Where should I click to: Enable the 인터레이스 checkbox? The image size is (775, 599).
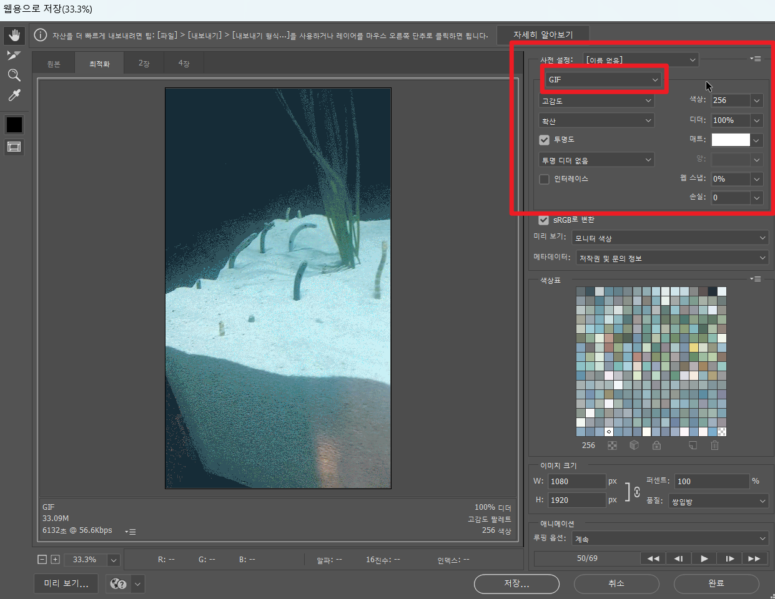point(545,179)
